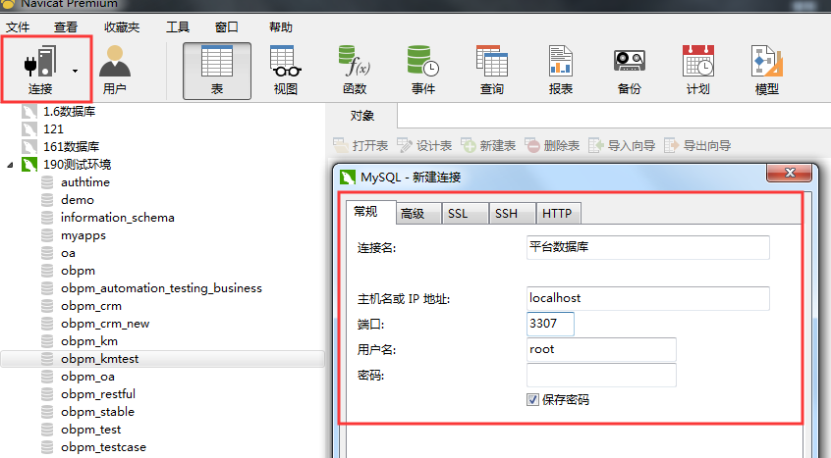
Task: Switch to the SSH tab
Action: pyautogui.click(x=513, y=214)
